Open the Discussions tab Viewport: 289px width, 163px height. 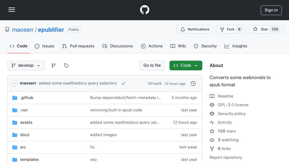tap(117, 46)
